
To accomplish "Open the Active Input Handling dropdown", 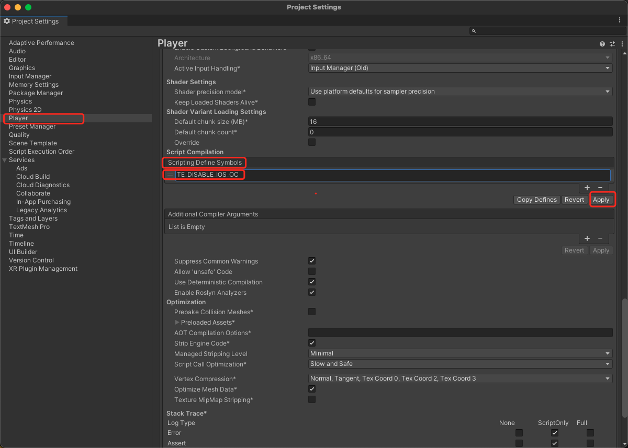I will tap(460, 68).
